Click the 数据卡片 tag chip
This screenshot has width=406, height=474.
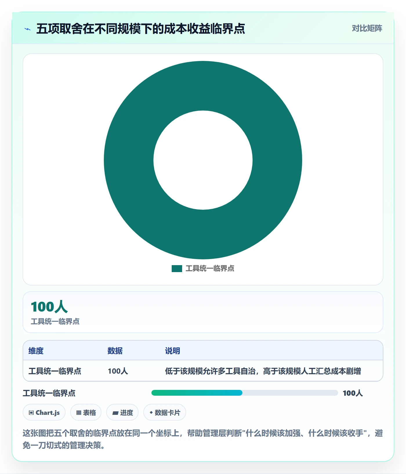click(165, 412)
